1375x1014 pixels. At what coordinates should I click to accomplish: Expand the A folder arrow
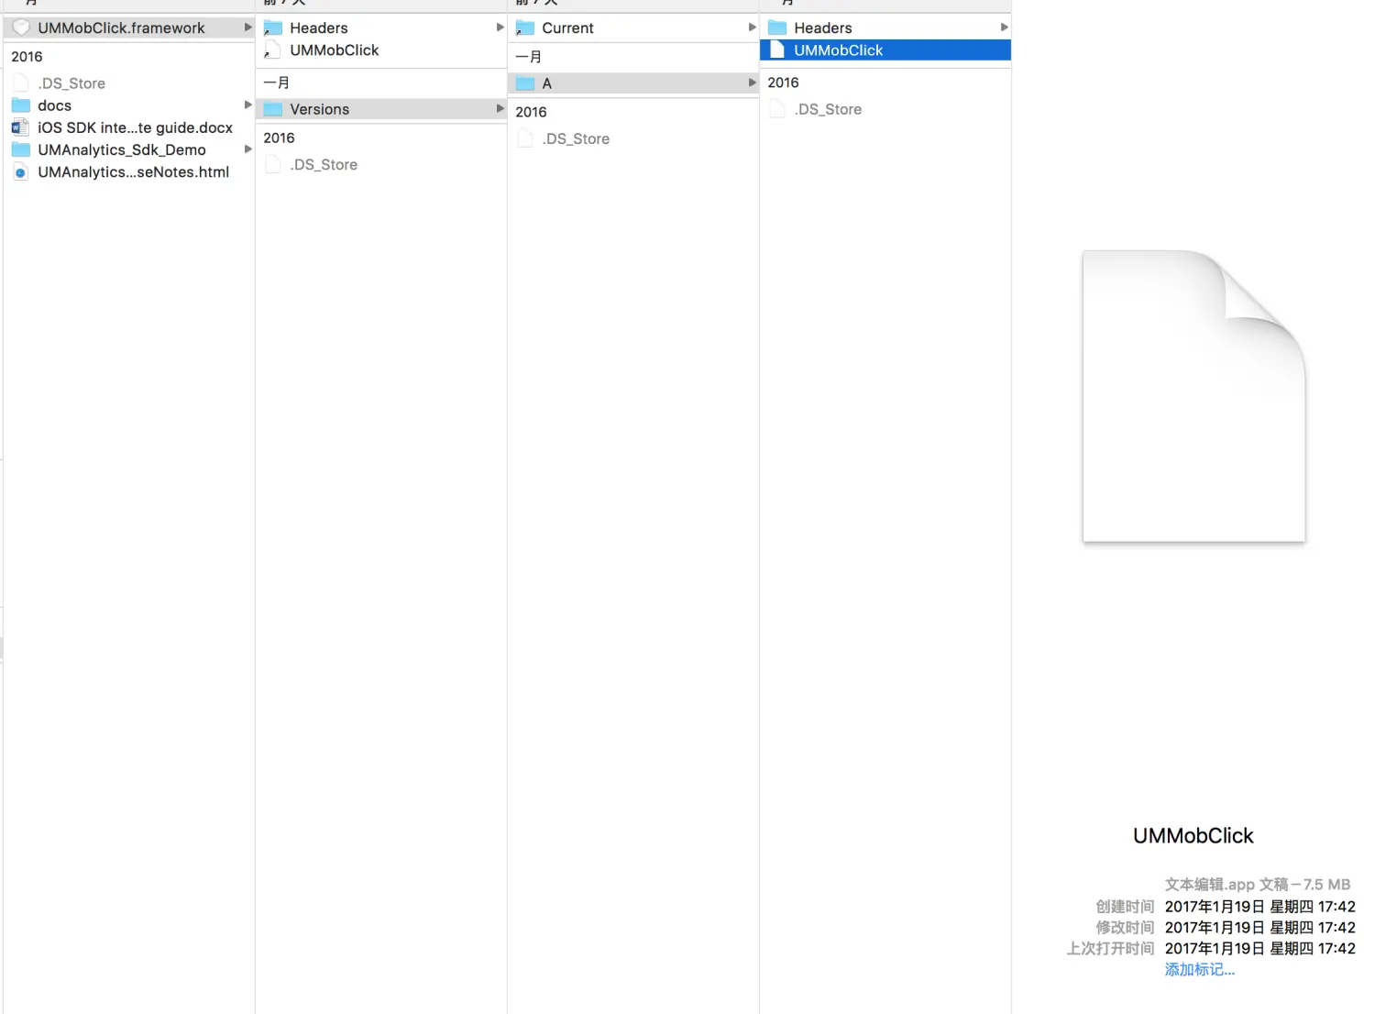click(x=752, y=83)
